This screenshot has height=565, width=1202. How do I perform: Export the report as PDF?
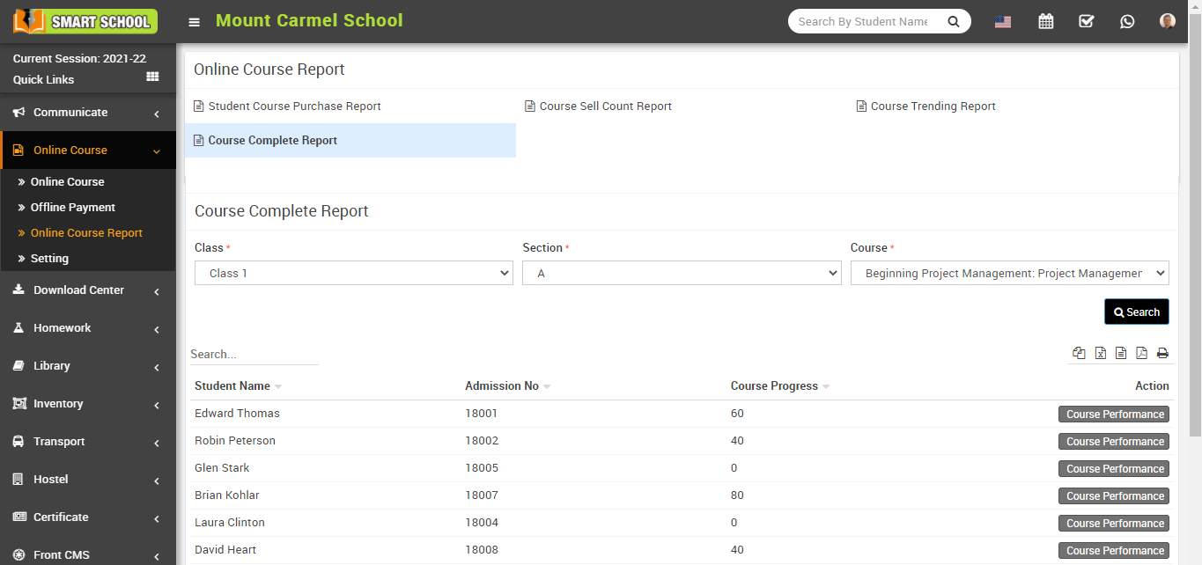tap(1142, 352)
